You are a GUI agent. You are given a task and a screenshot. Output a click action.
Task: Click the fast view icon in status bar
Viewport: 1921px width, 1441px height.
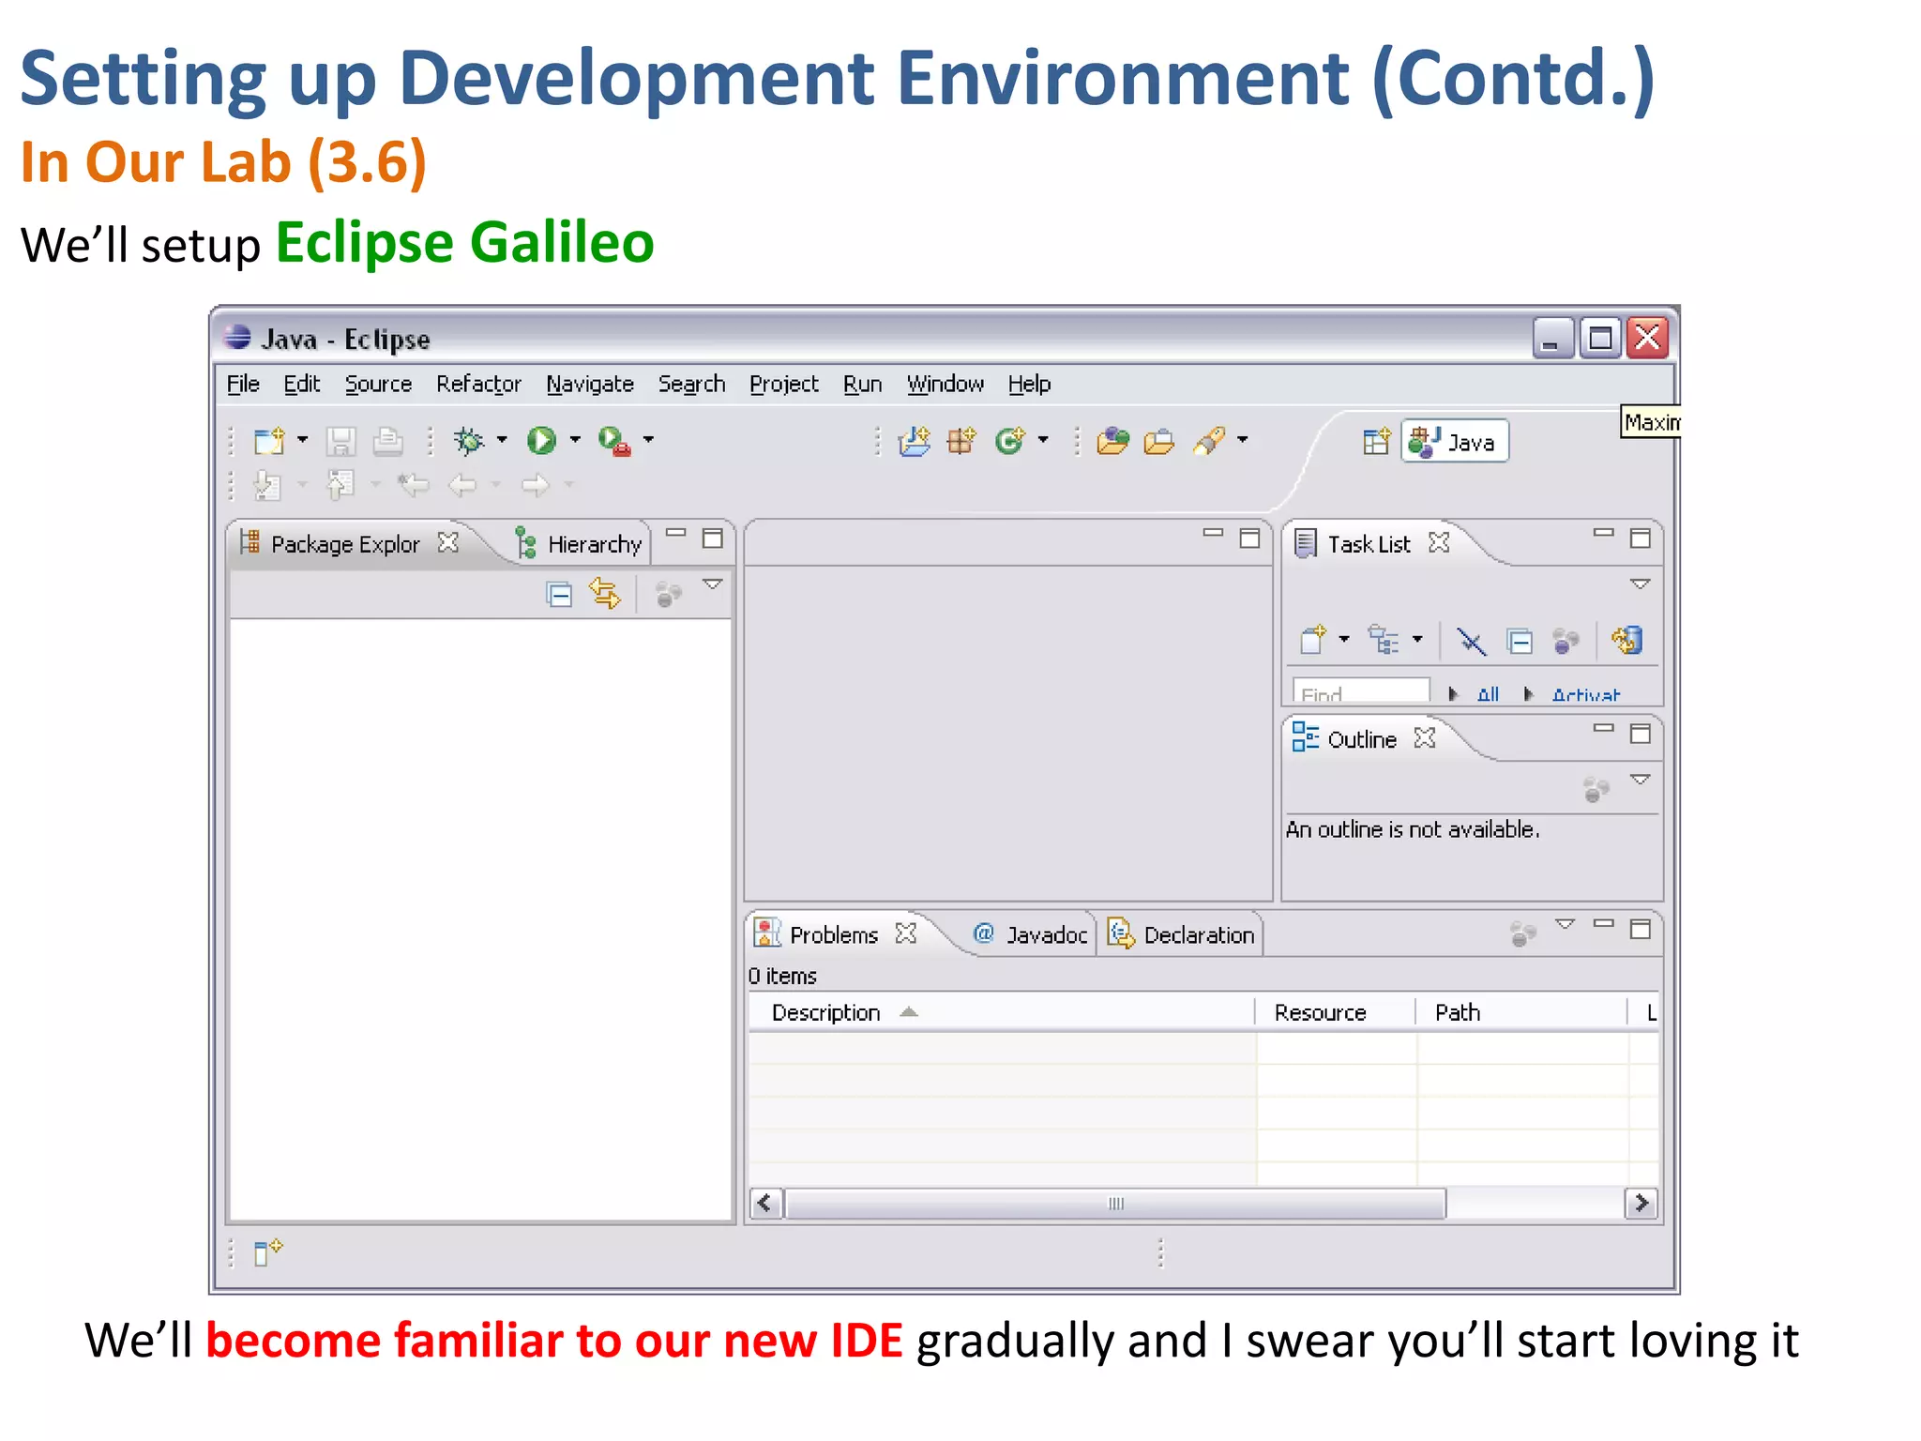pyautogui.click(x=268, y=1251)
